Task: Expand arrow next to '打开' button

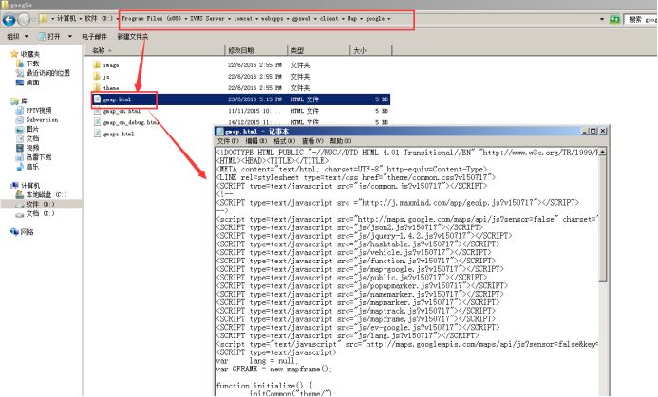Action: pyautogui.click(x=69, y=36)
